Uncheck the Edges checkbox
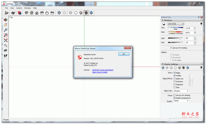This screenshot has height=124, width=206. [x=174, y=73]
